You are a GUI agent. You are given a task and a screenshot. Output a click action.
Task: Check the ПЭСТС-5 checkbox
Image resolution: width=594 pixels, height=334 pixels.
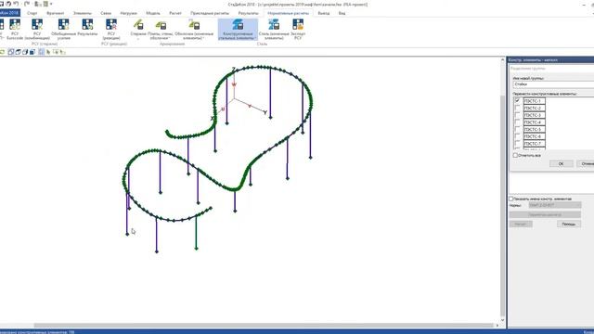[518, 129]
